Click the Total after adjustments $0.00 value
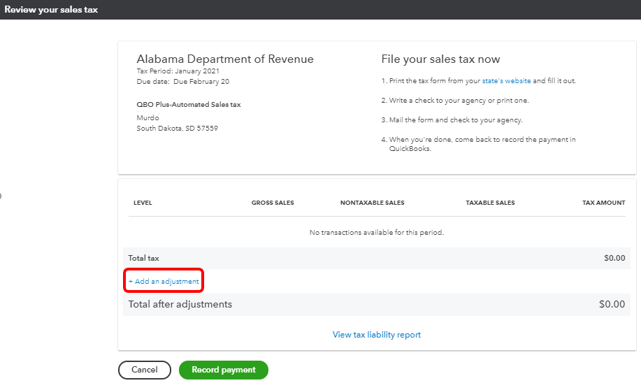 pyautogui.click(x=612, y=304)
